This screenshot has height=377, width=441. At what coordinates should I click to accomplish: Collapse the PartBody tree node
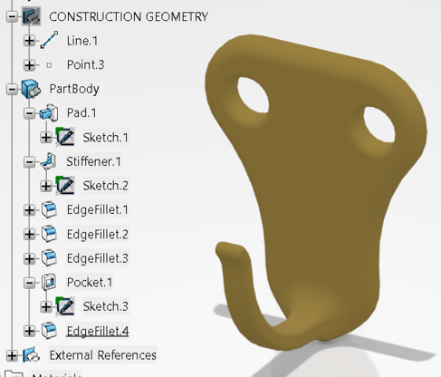[x=12, y=89]
